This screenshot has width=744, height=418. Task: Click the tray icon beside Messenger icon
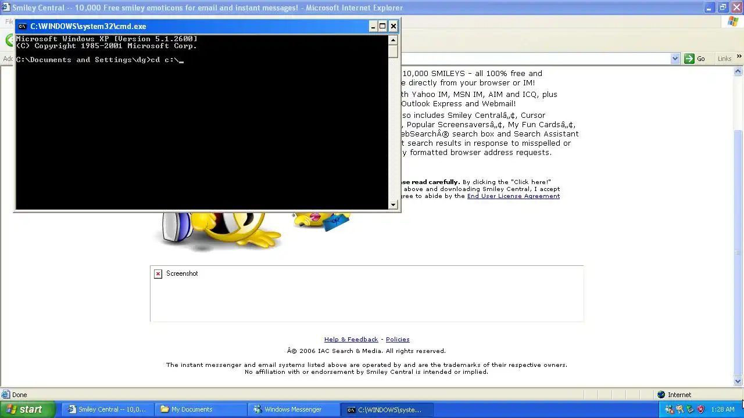(679, 409)
